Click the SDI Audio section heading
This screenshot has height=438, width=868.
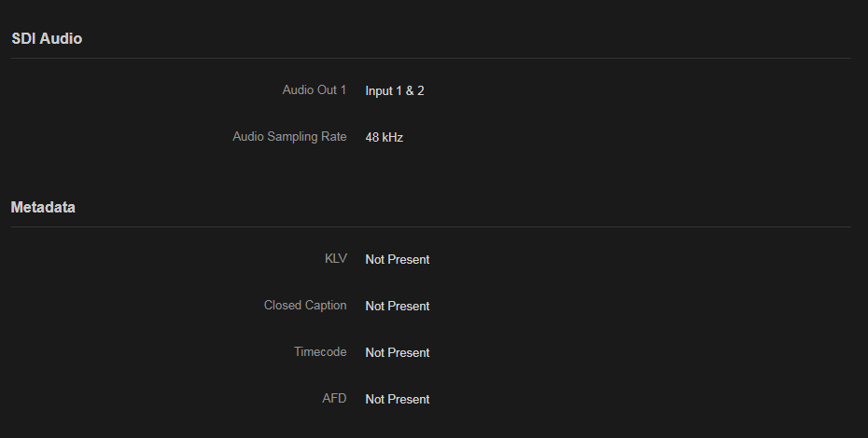click(47, 39)
